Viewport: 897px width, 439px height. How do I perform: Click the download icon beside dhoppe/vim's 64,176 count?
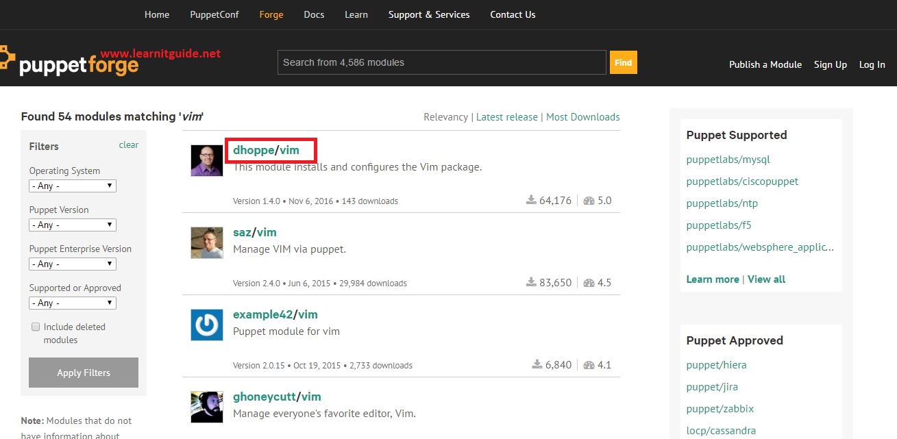[530, 200]
